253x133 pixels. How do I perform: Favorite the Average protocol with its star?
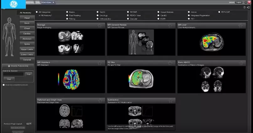click(100, 26)
